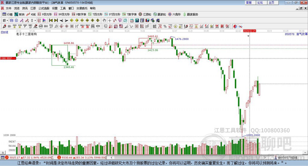Click the small triangle button at bottom-left of volume panel
The image size is (308, 166).
pos(3,152)
